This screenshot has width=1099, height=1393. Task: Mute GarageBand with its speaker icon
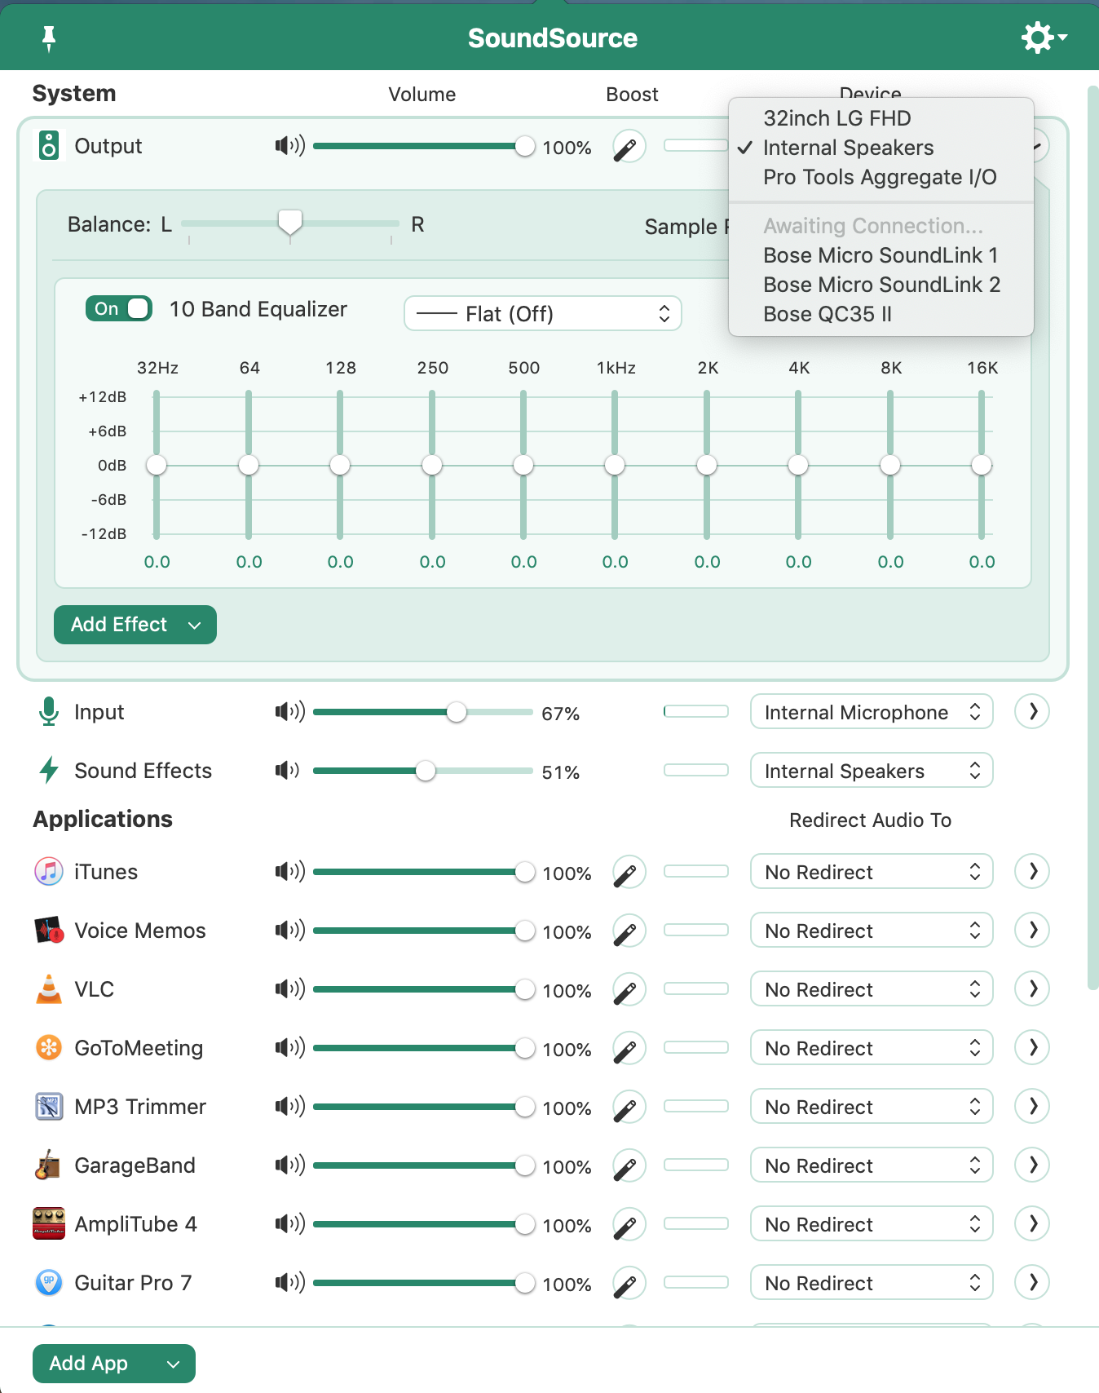click(289, 1165)
